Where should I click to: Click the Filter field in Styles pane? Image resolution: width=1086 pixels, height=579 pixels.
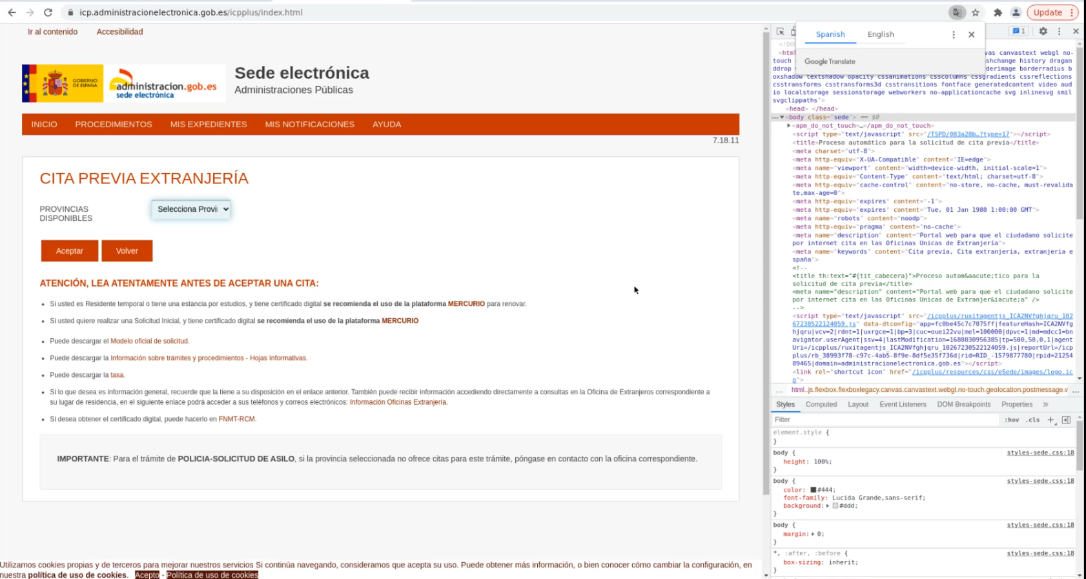885,420
